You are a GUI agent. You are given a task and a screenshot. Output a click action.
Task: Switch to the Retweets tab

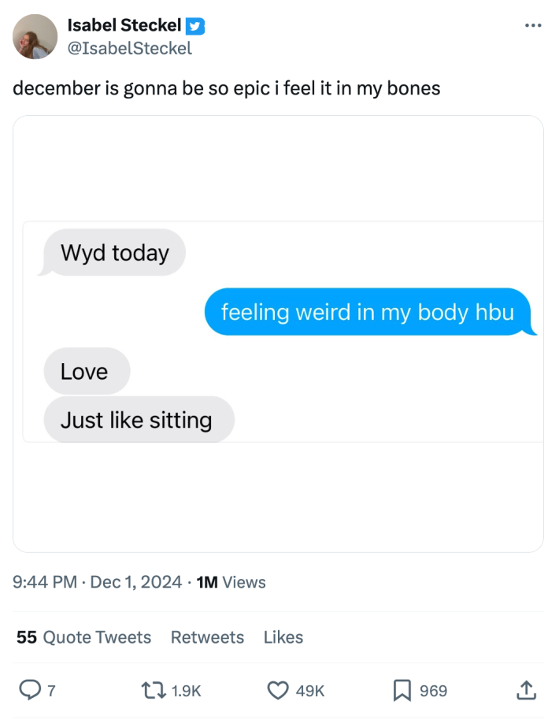pos(207,637)
